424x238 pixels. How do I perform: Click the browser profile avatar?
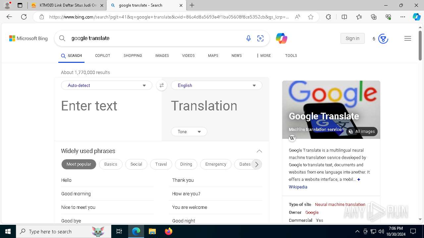7,5
